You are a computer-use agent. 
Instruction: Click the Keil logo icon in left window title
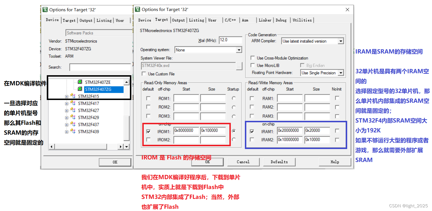[45, 10]
